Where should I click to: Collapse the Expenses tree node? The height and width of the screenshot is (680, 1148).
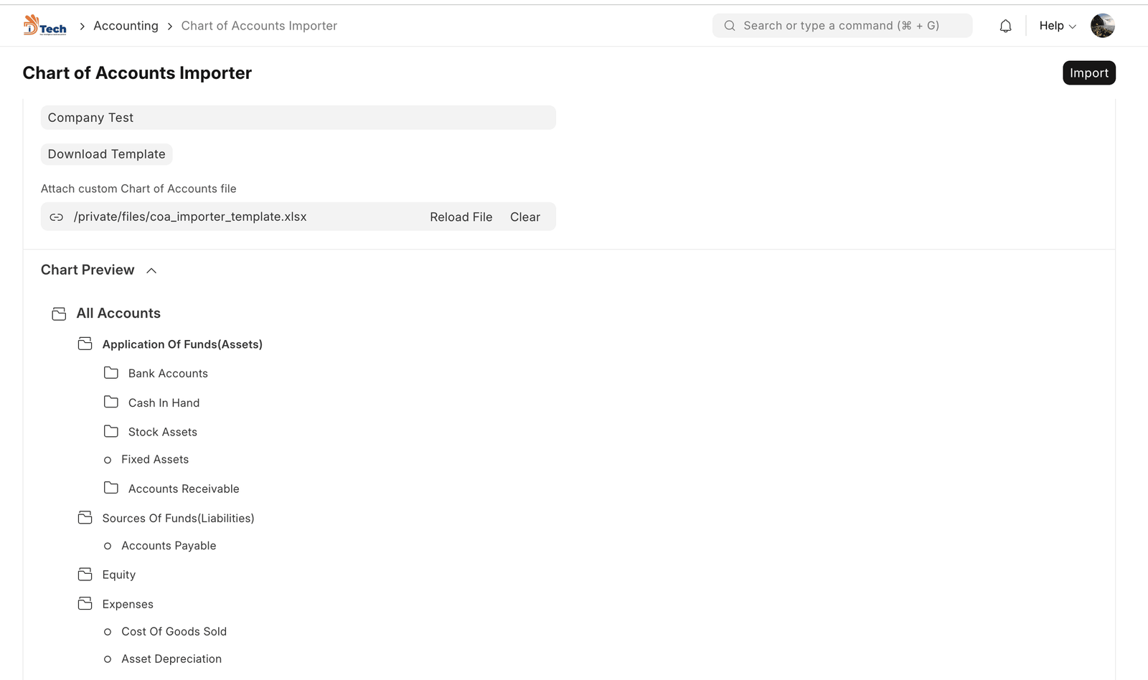point(127,604)
